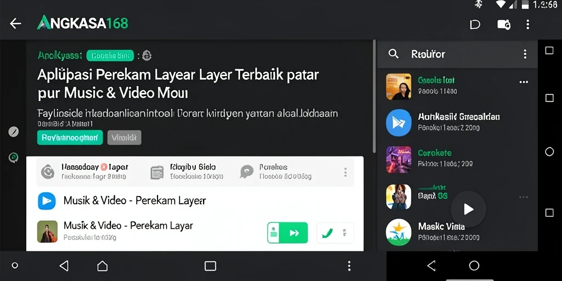Click the green fast-forward toggle button

point(288,233)
